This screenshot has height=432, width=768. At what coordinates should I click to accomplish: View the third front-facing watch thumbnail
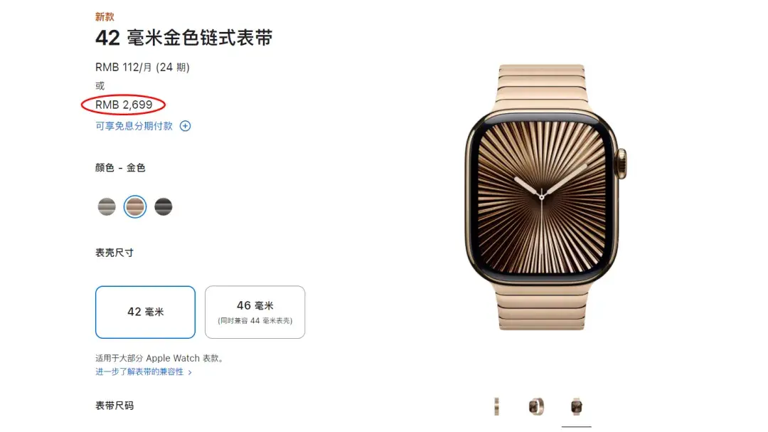point(577,406)
